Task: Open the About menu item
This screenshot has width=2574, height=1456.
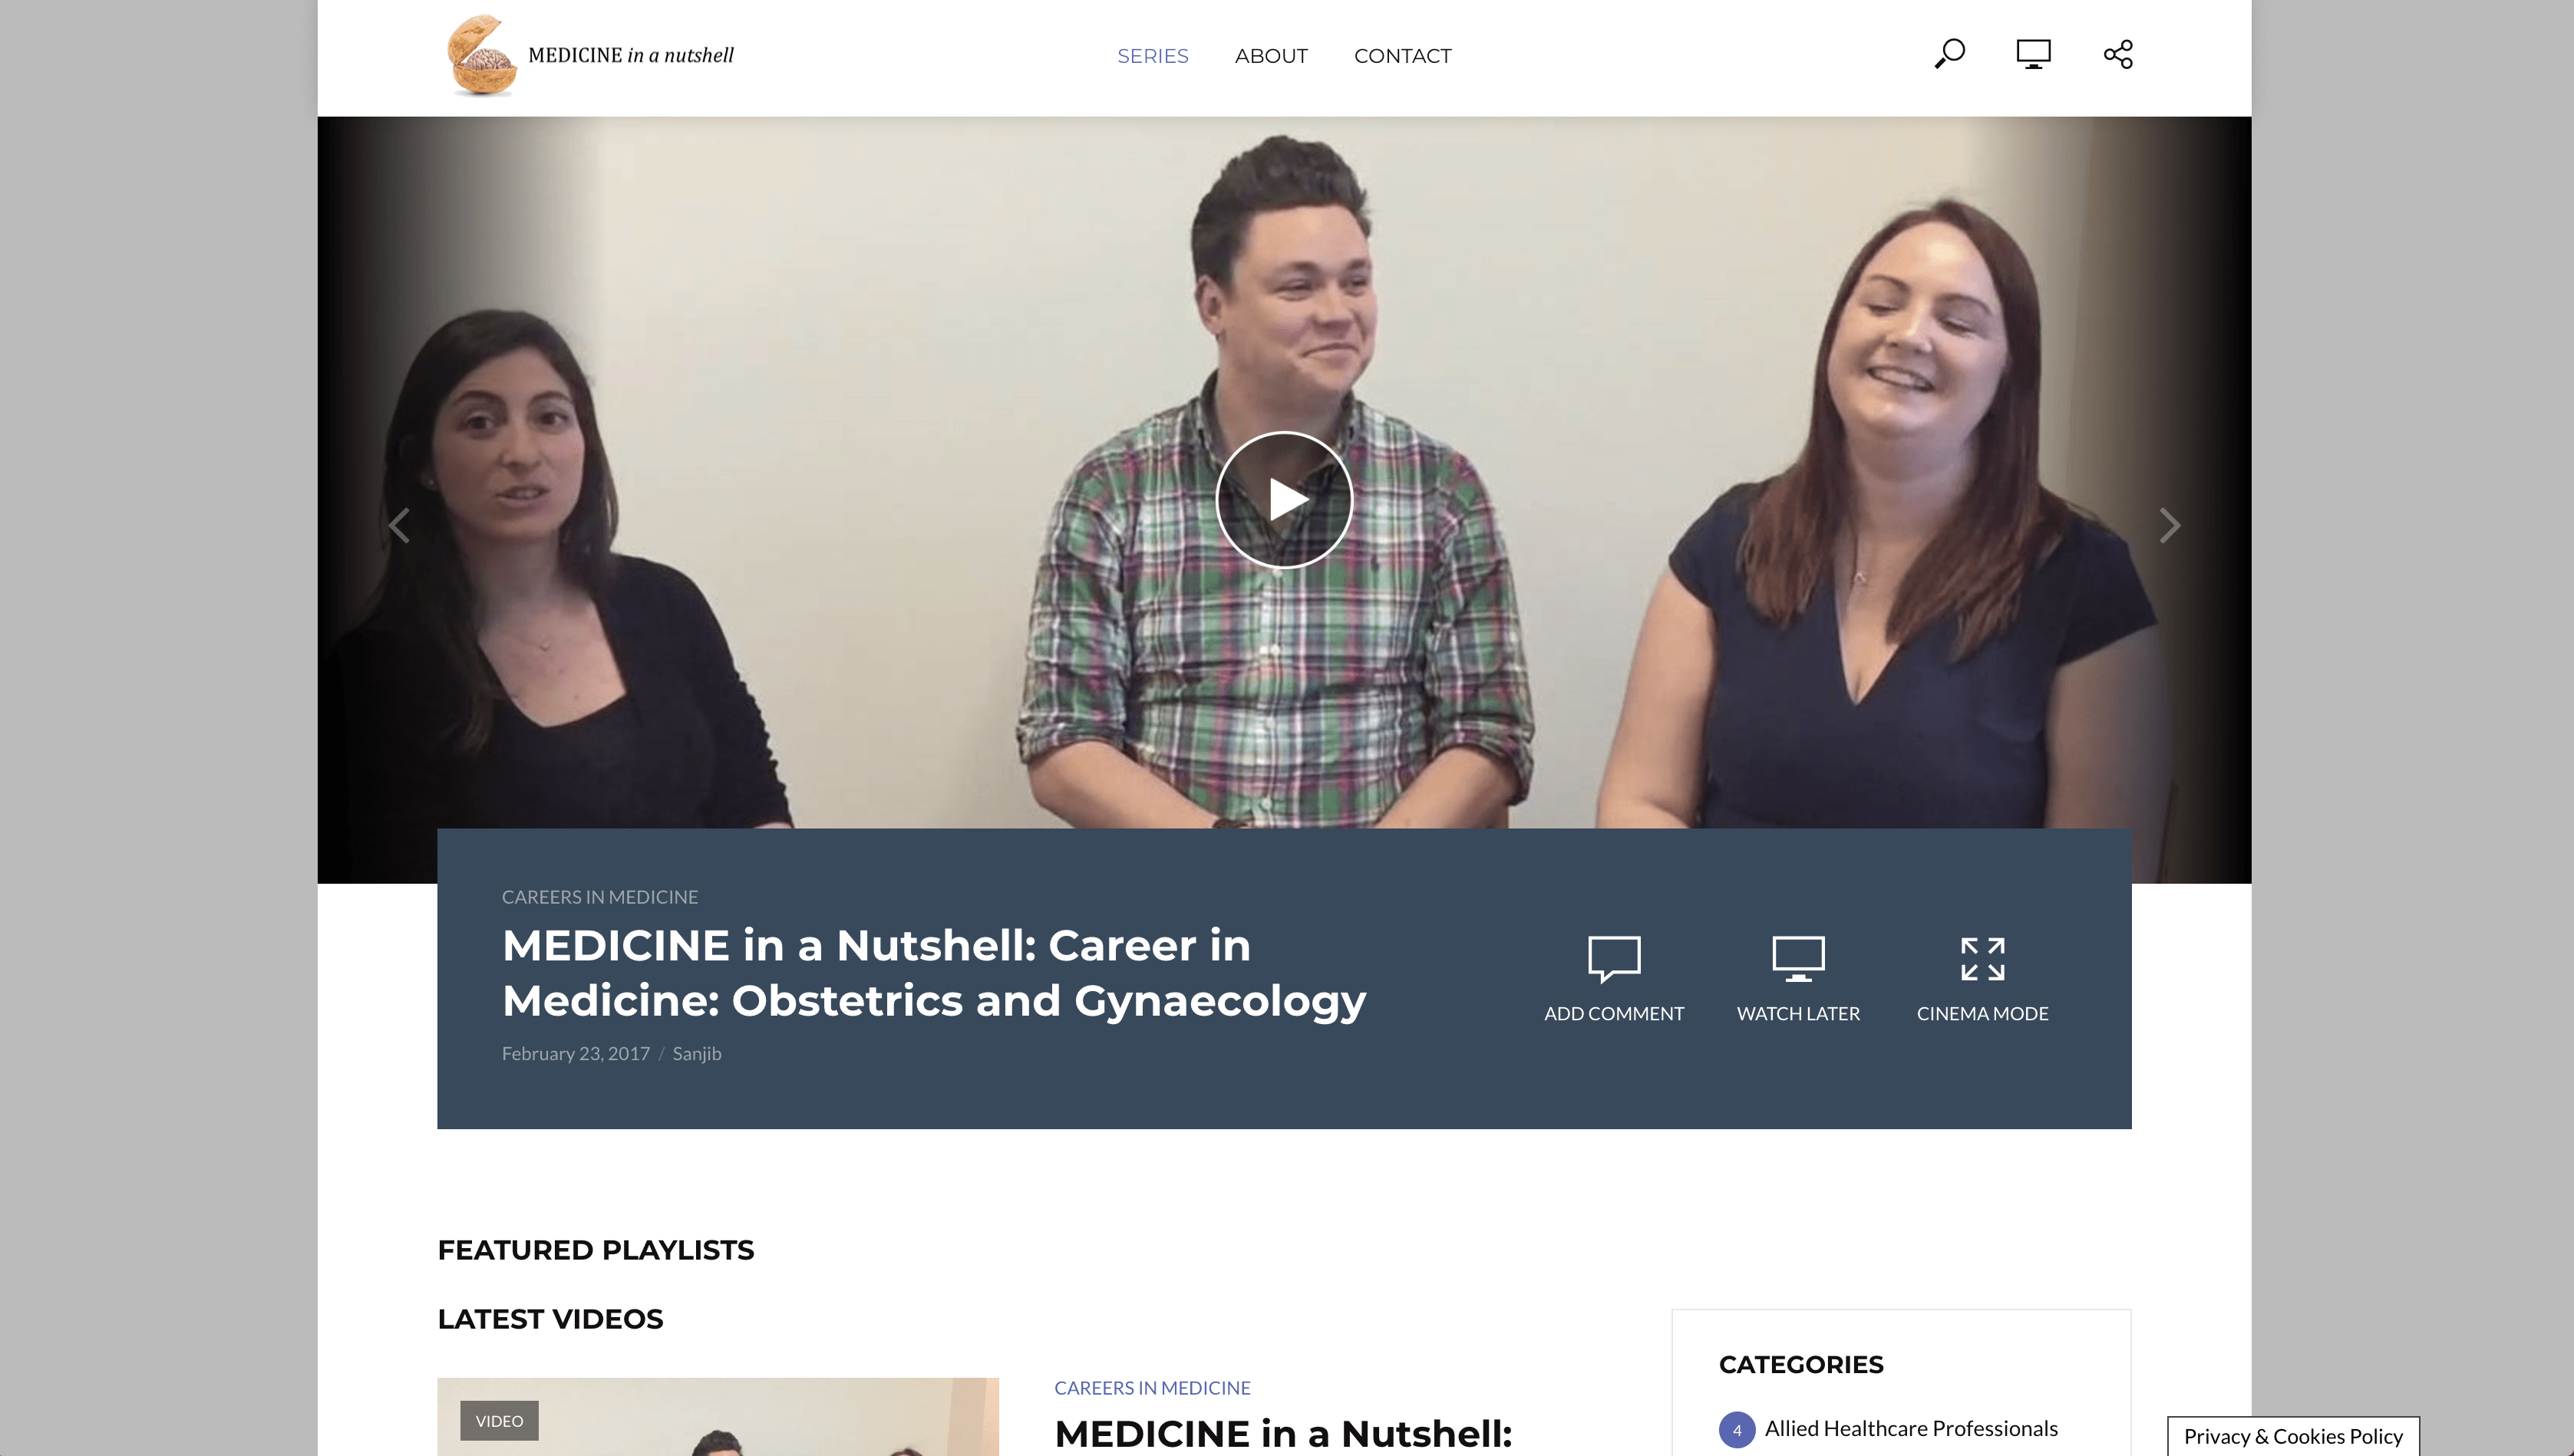Action: point(1270,56)
